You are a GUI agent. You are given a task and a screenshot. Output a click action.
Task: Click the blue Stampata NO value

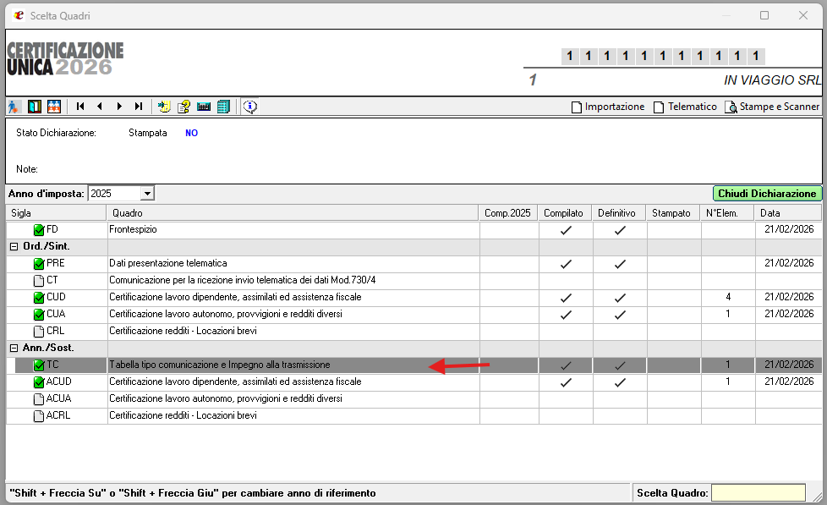tap(191, 133)
